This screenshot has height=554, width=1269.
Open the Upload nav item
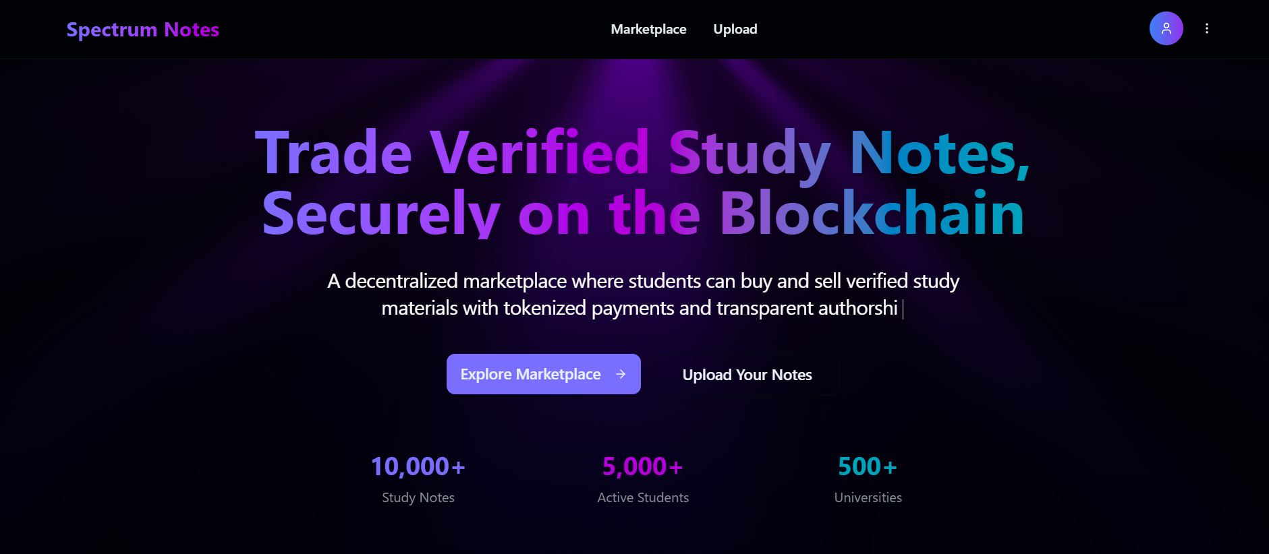tap(735, 29)
